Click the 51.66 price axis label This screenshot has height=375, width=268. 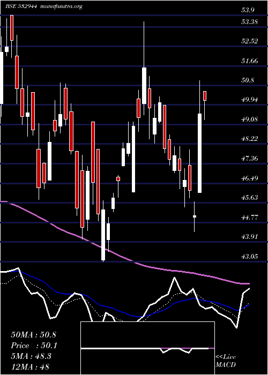(x=250, y=61)
